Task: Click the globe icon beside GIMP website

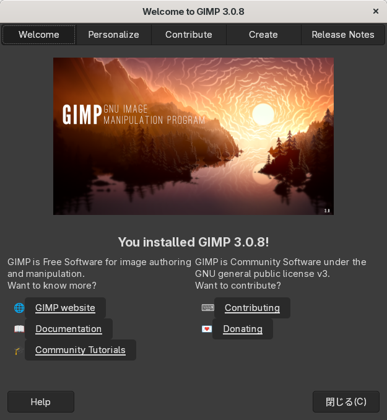Action: pos(19,308)
